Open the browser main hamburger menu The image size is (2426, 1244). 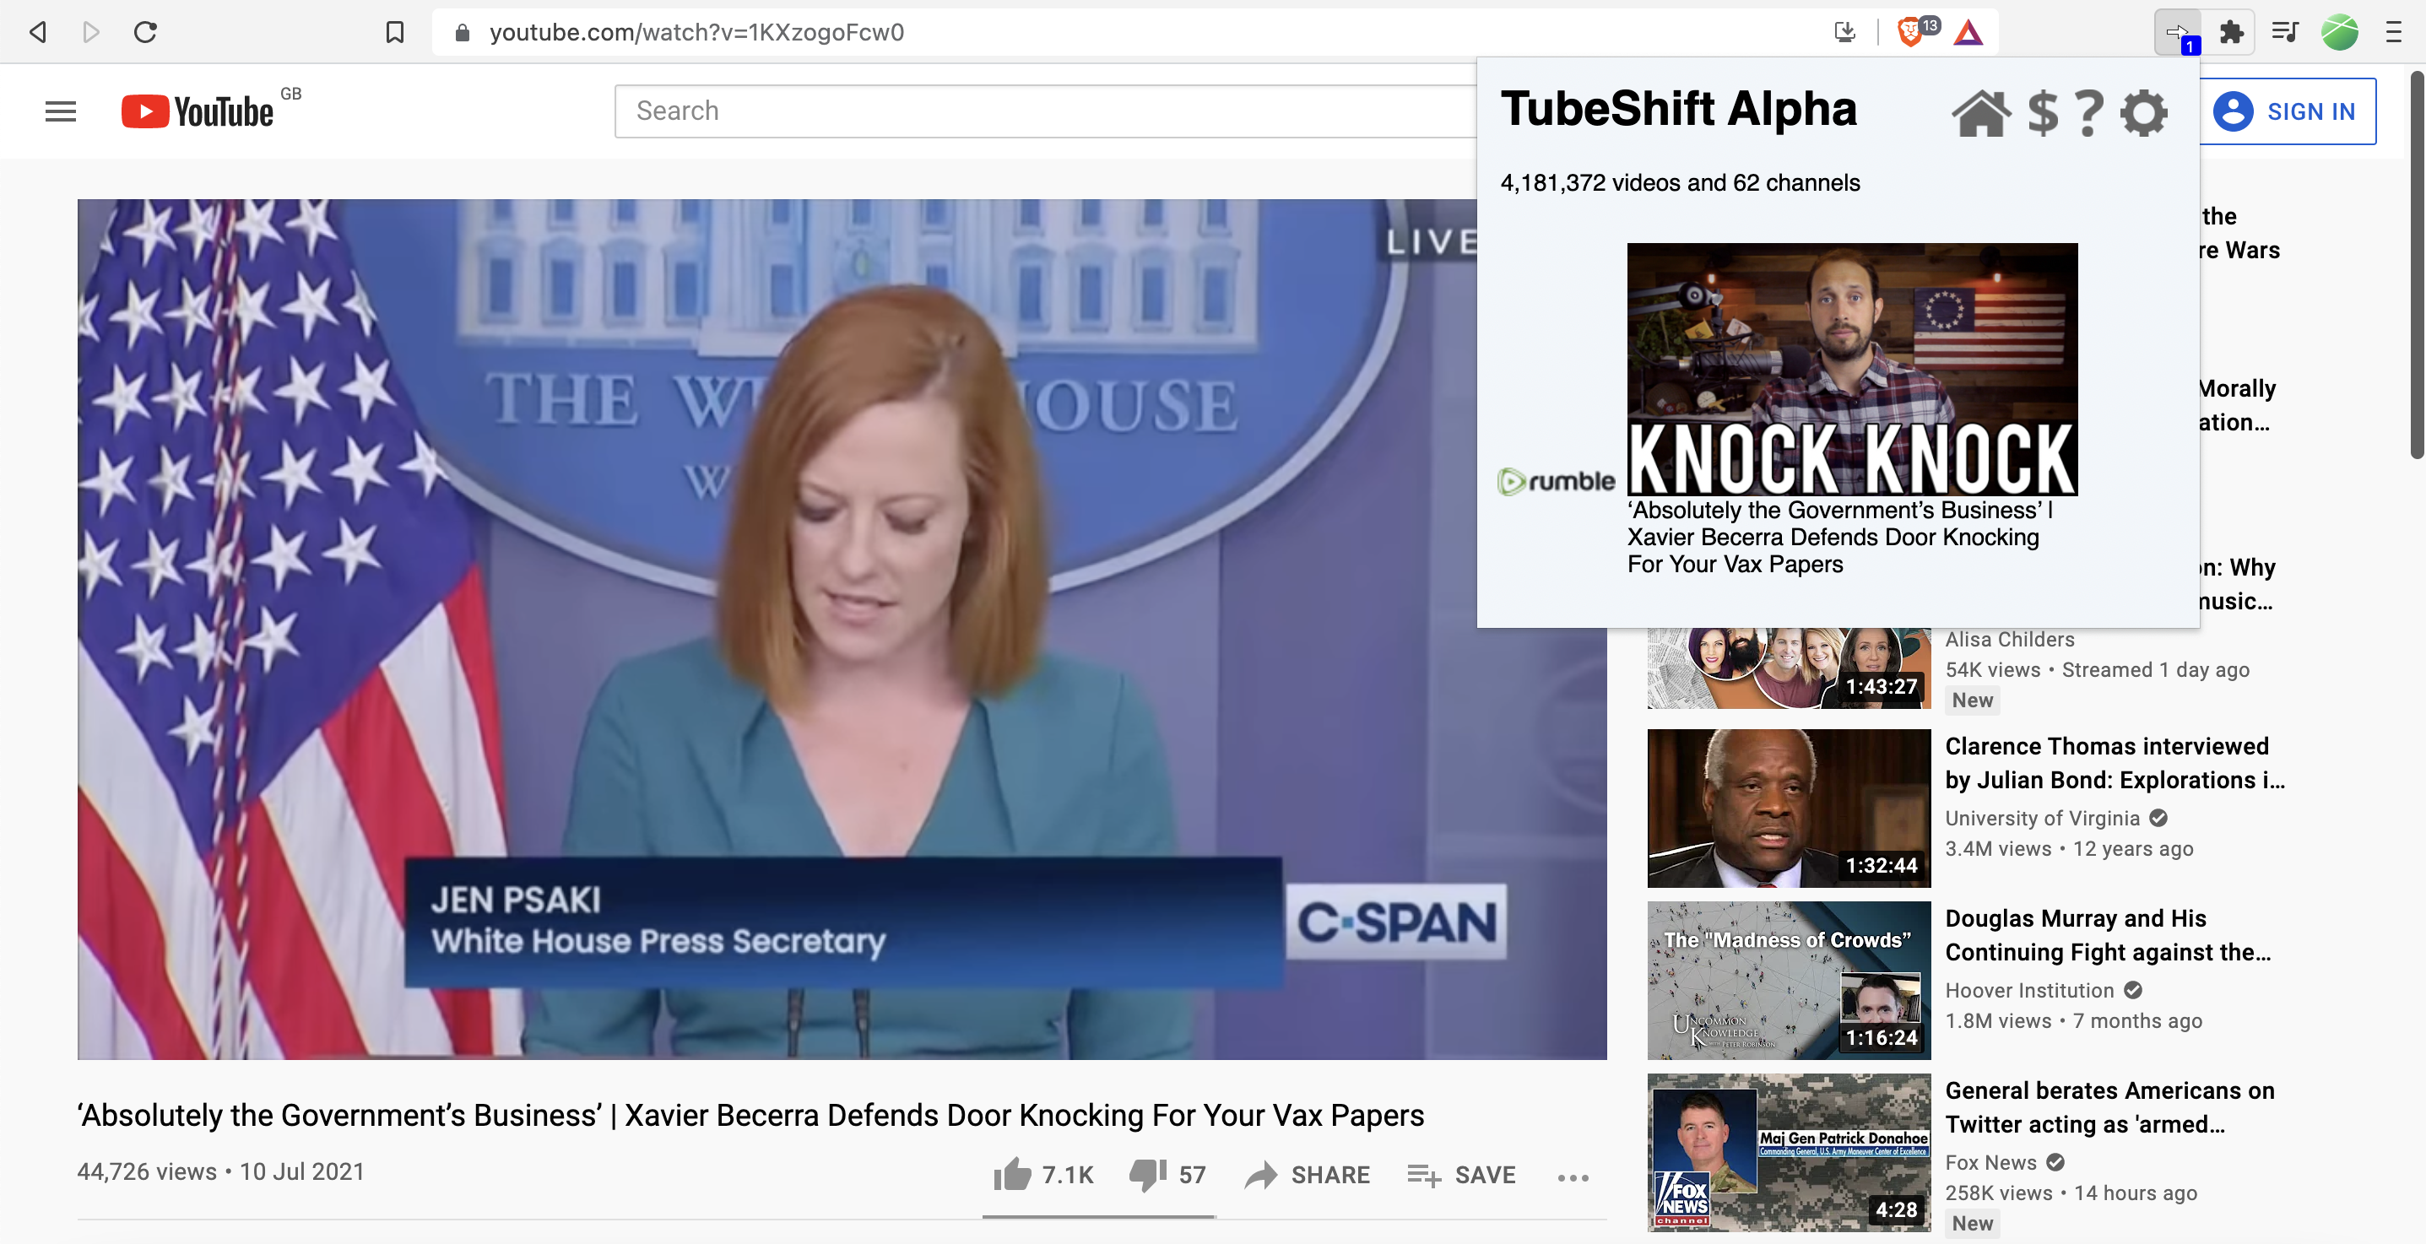(x=2394, y=33)
